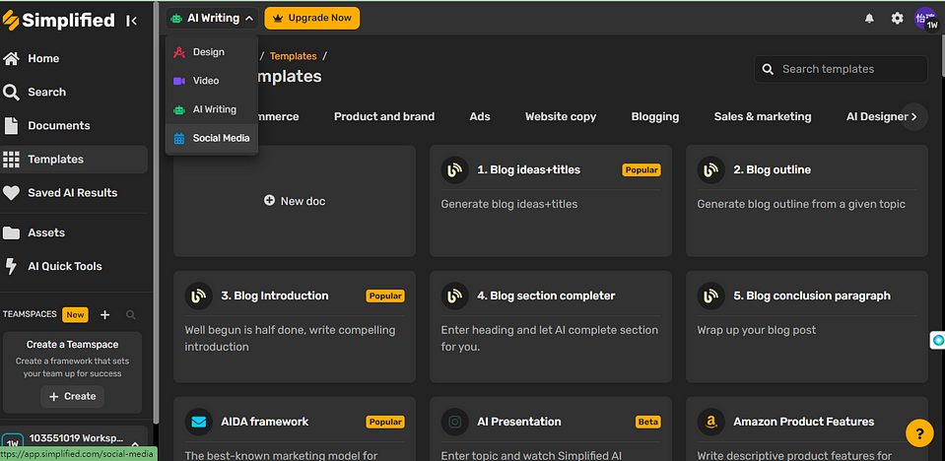
Task: Click the plus icon beside Teamspaces
Action: [x=105, y=314]
